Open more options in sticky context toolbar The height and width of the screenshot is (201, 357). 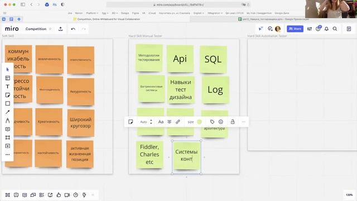[244, 122]
